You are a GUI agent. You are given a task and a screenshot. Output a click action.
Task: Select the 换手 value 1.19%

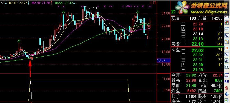[x=191, y=96]
